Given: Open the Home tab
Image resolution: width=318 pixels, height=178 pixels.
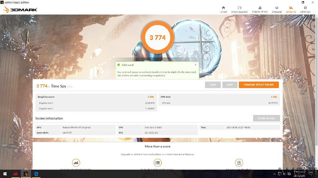Looking at the screenshot, I should 223,10.
